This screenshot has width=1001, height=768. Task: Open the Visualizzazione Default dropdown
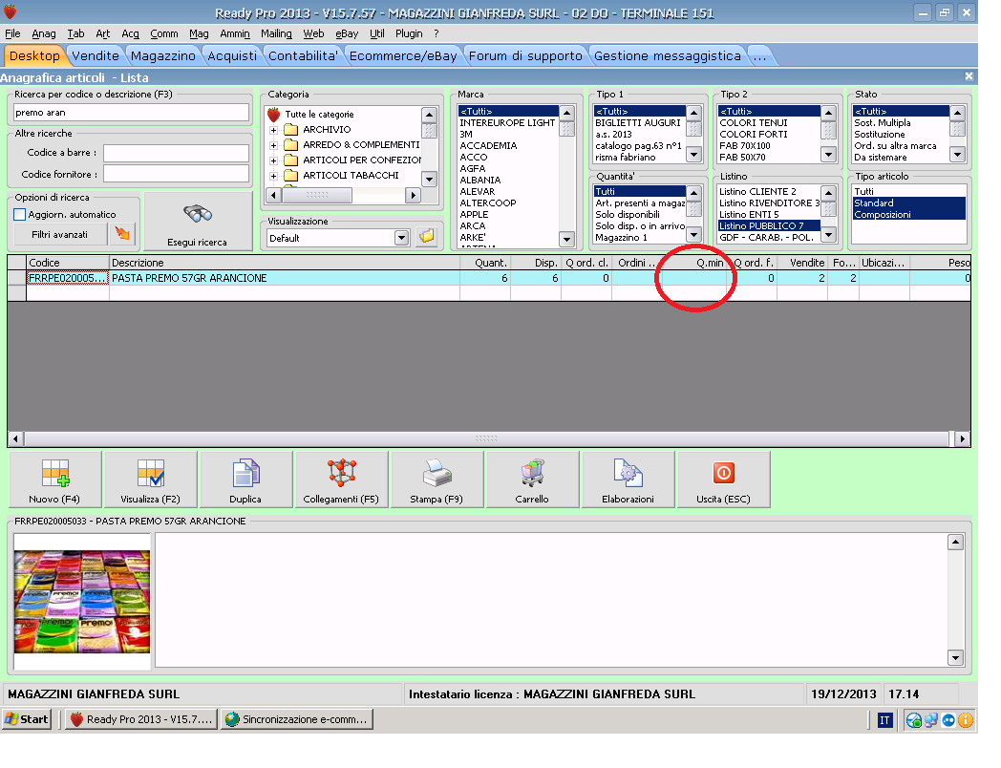click(x=401, y=238)
